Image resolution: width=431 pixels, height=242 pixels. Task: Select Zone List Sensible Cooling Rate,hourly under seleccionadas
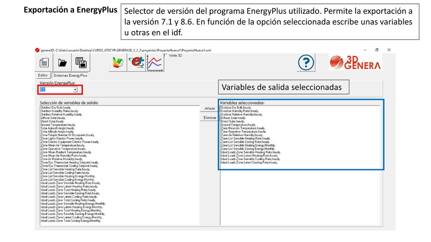(245, 142)
